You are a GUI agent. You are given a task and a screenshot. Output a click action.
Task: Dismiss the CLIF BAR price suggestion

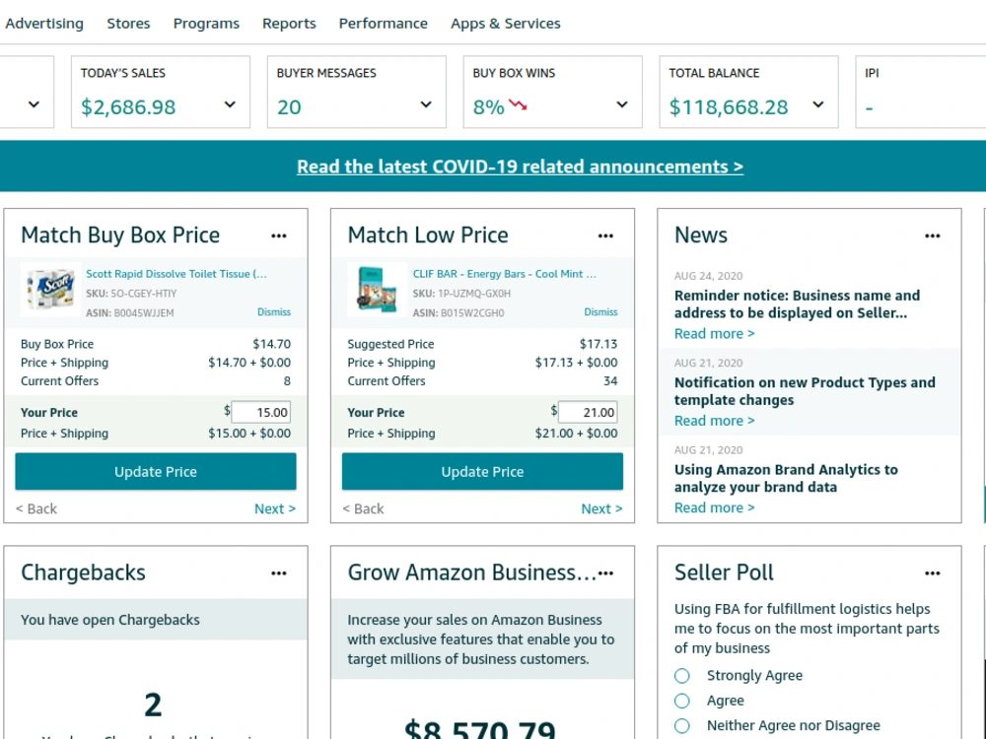point(600,312)
